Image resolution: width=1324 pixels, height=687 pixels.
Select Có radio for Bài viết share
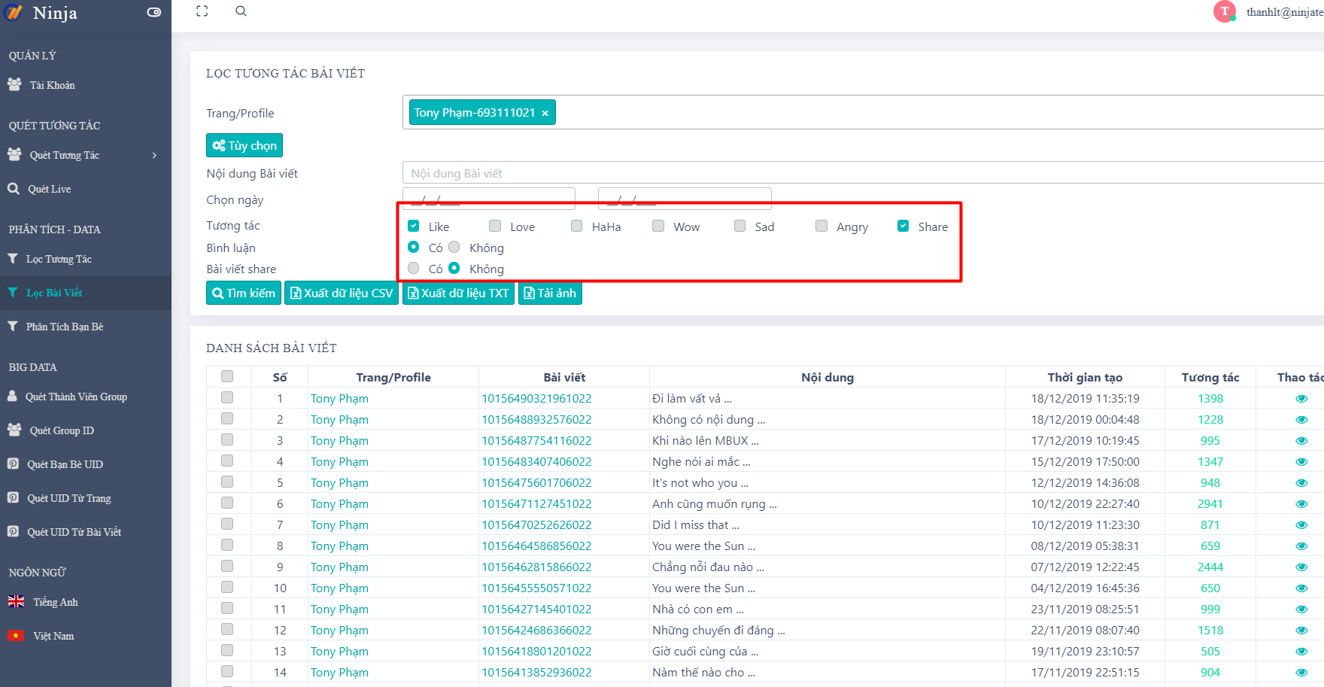[x=413, y=268]
